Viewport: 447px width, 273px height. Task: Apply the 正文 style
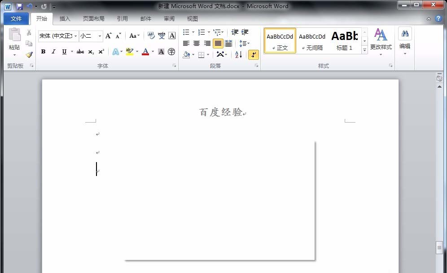coord(280,41)
